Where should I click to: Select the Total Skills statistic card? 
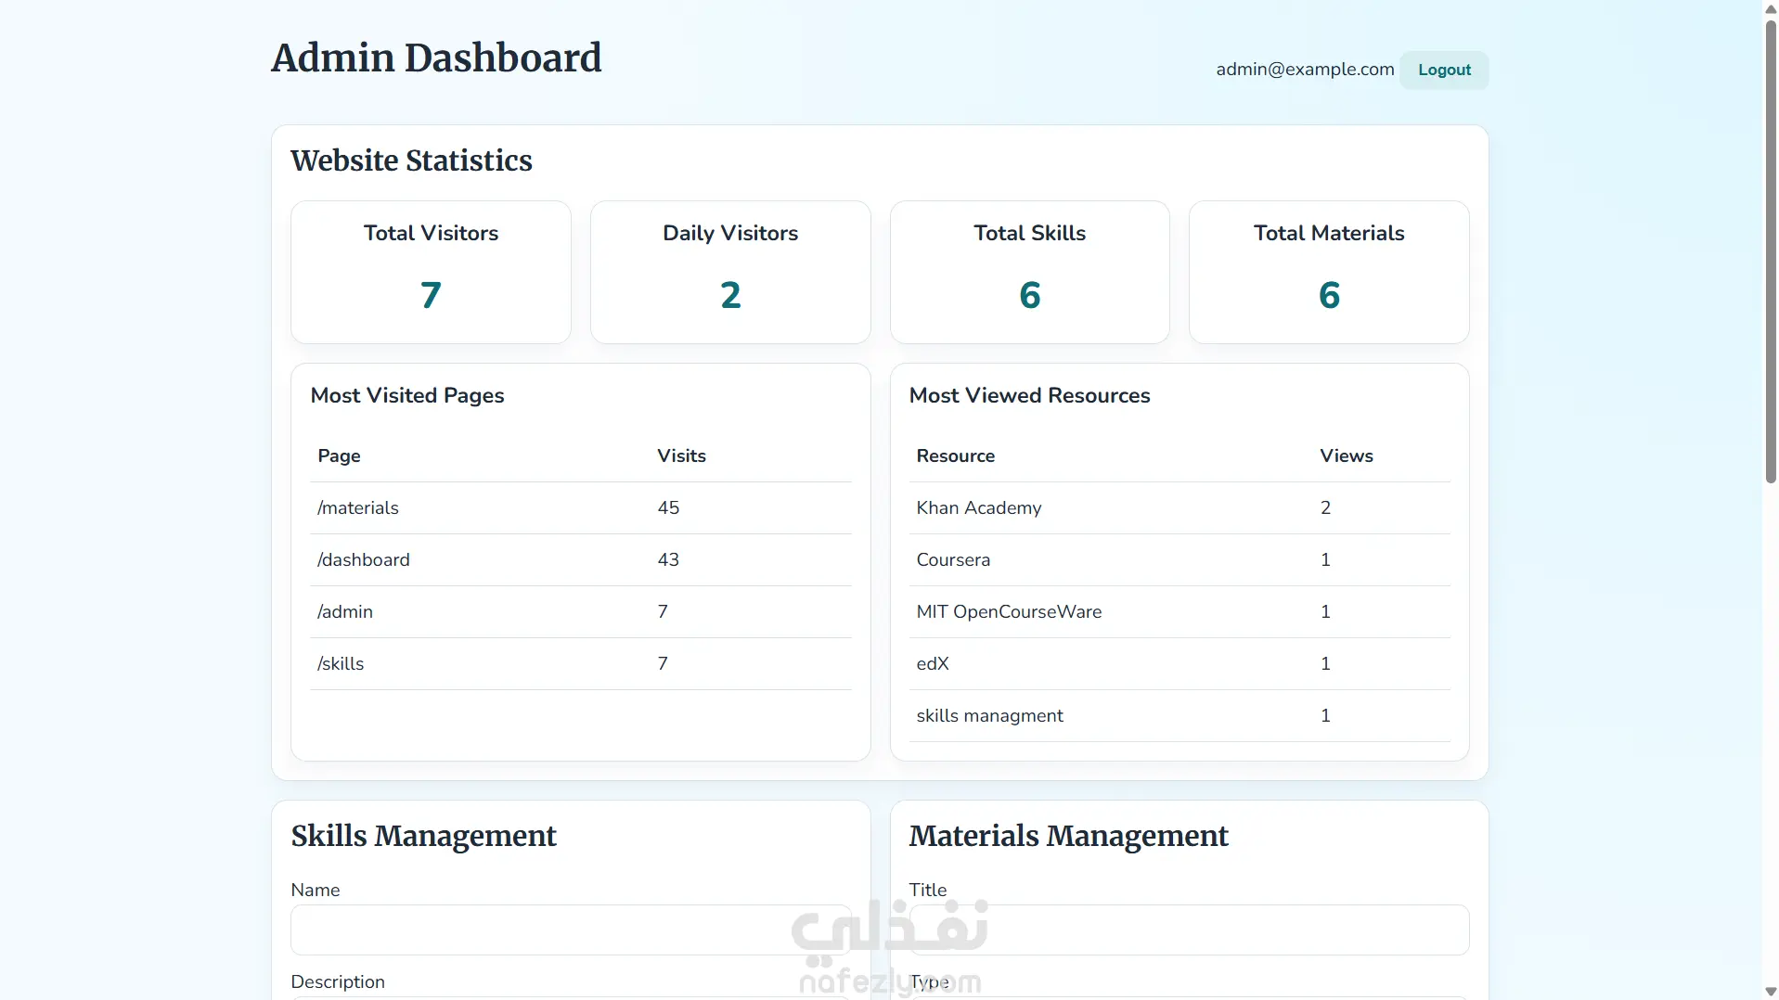pyautogui.click(x=1029, y=272)
